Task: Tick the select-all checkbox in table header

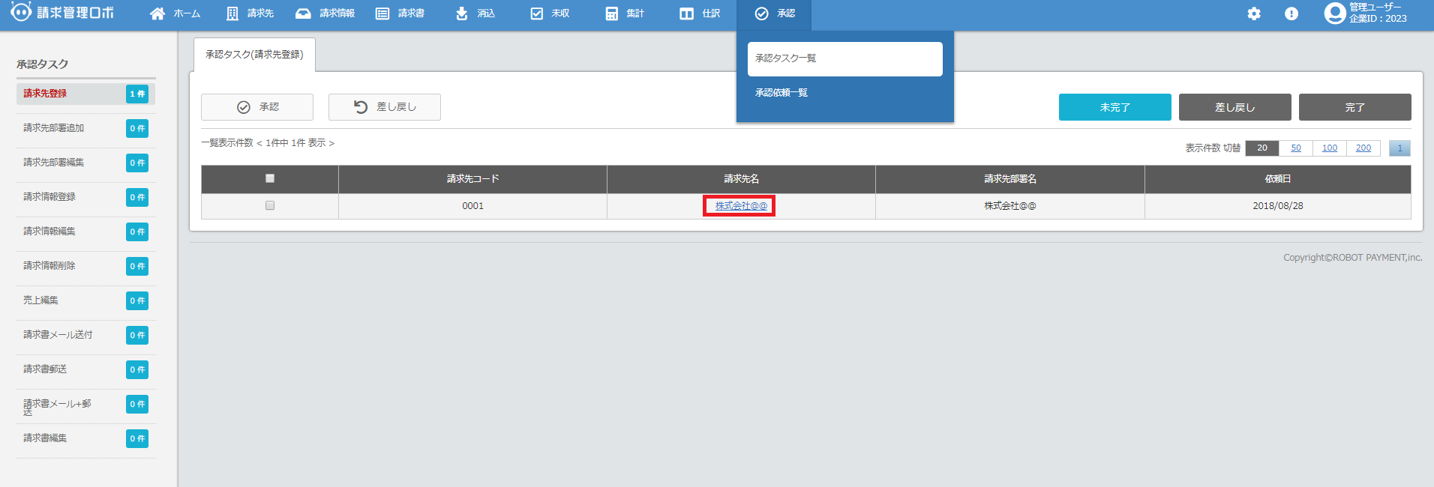Action: click(x=270, y=178)
